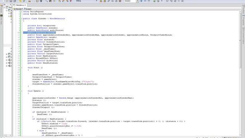245x138 pixels.
Task: Open the Scream member breadcrumb selector
Action: click(28, 9)
